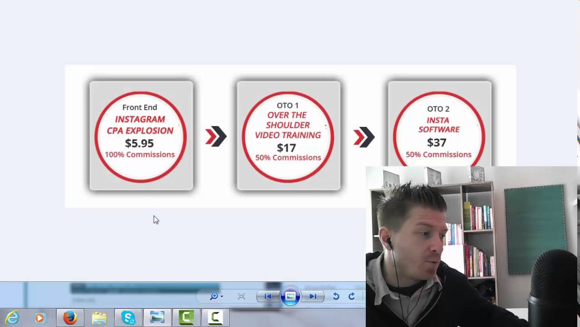Open File Explorer from the taskbar

pos(99,317)
